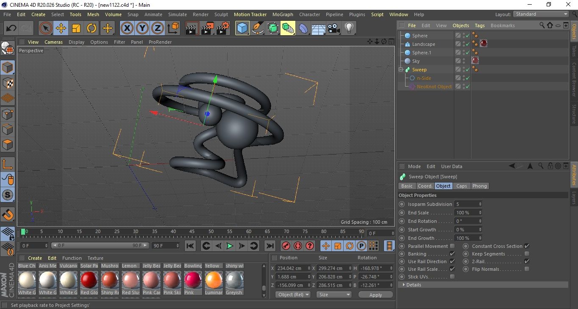Switch to Texture mode
This screenshot has height=309, width=578.
(x=8, y=83)
